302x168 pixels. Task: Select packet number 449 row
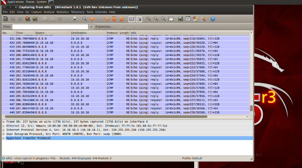point(125,112)
